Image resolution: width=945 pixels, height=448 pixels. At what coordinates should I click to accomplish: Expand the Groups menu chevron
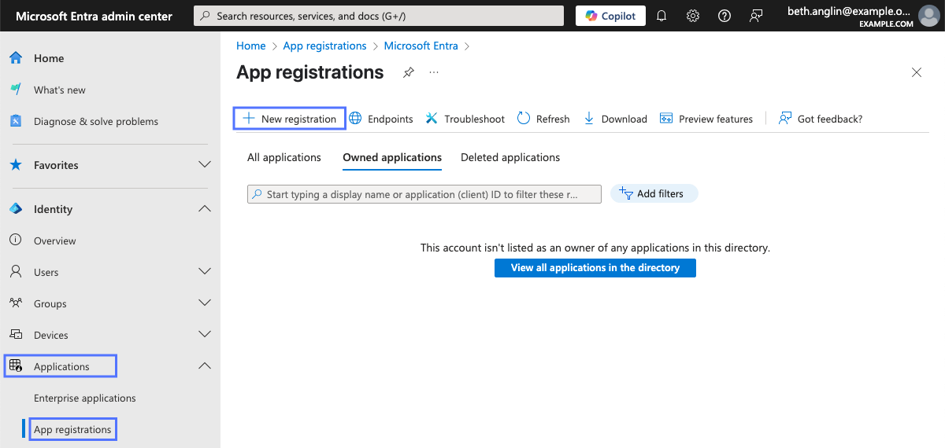coord(205,303)
